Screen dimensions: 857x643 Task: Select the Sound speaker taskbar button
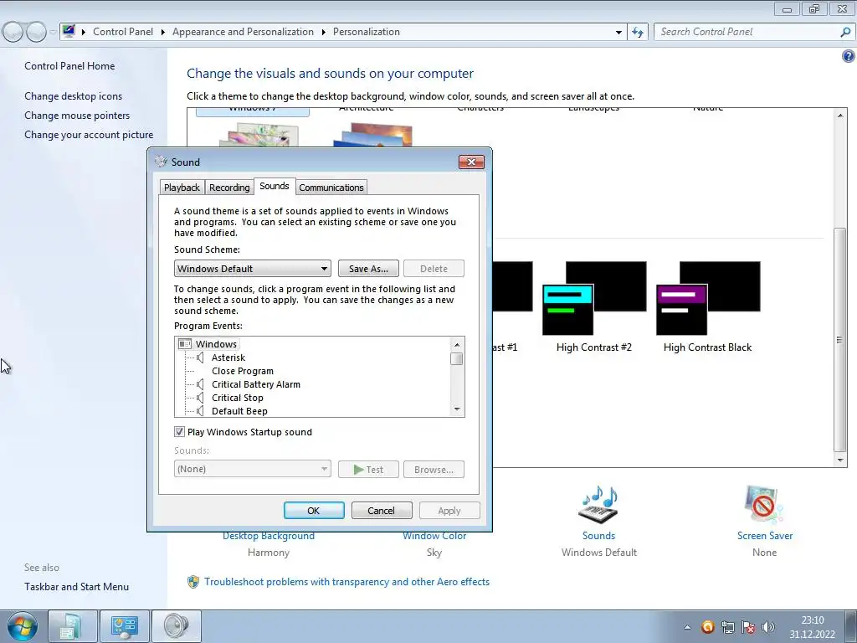(x=176, y=626)
